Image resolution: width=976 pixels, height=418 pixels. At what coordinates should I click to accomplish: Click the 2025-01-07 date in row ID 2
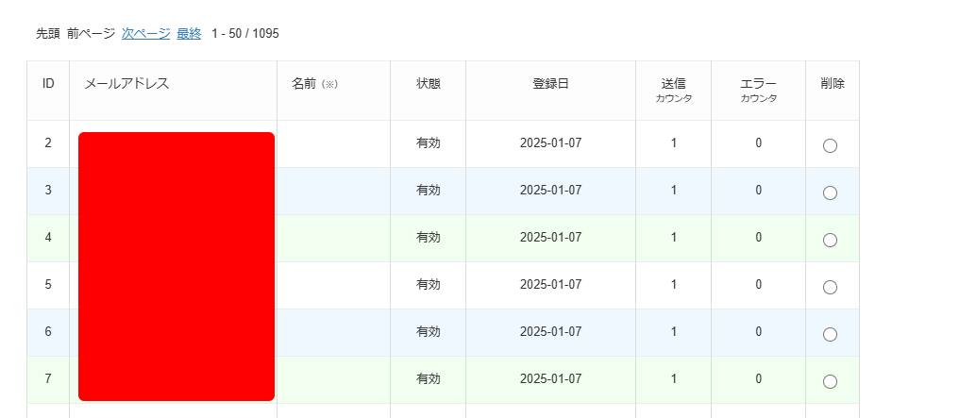pyautogui.click(x=551, y=143)
